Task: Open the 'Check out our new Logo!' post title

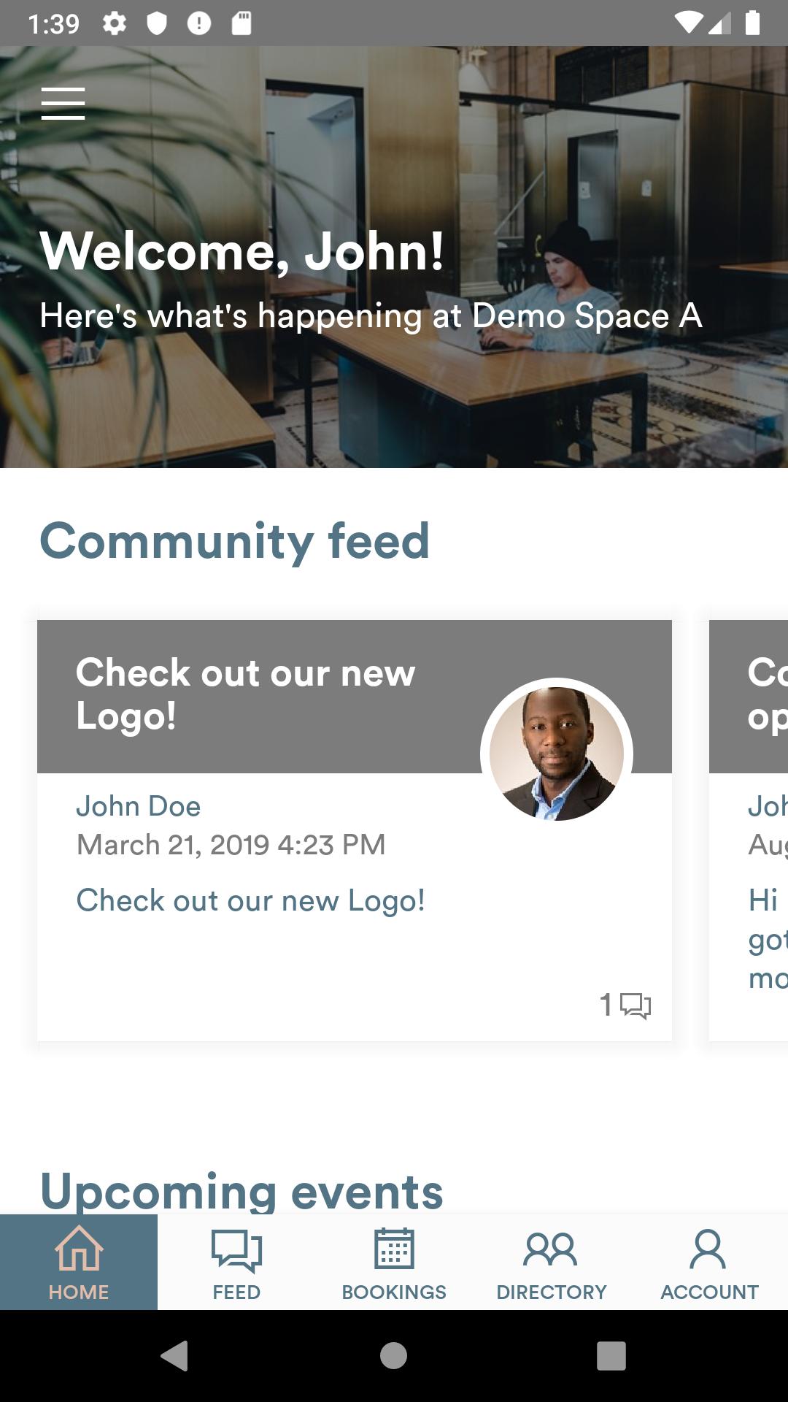Action: [x=246, y=694]
